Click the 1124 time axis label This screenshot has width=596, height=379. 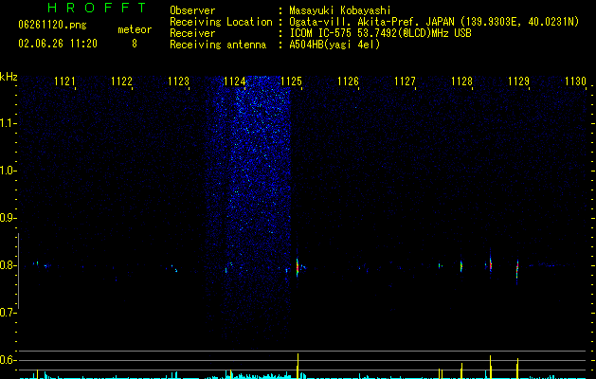click(235, 81)
